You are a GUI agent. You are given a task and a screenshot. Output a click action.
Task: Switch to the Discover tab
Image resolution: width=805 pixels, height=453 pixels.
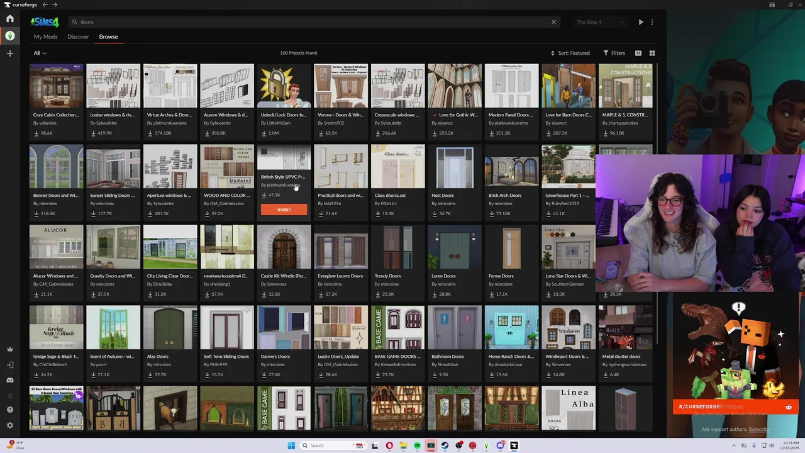pyautogui.click(x=78, y=36)
